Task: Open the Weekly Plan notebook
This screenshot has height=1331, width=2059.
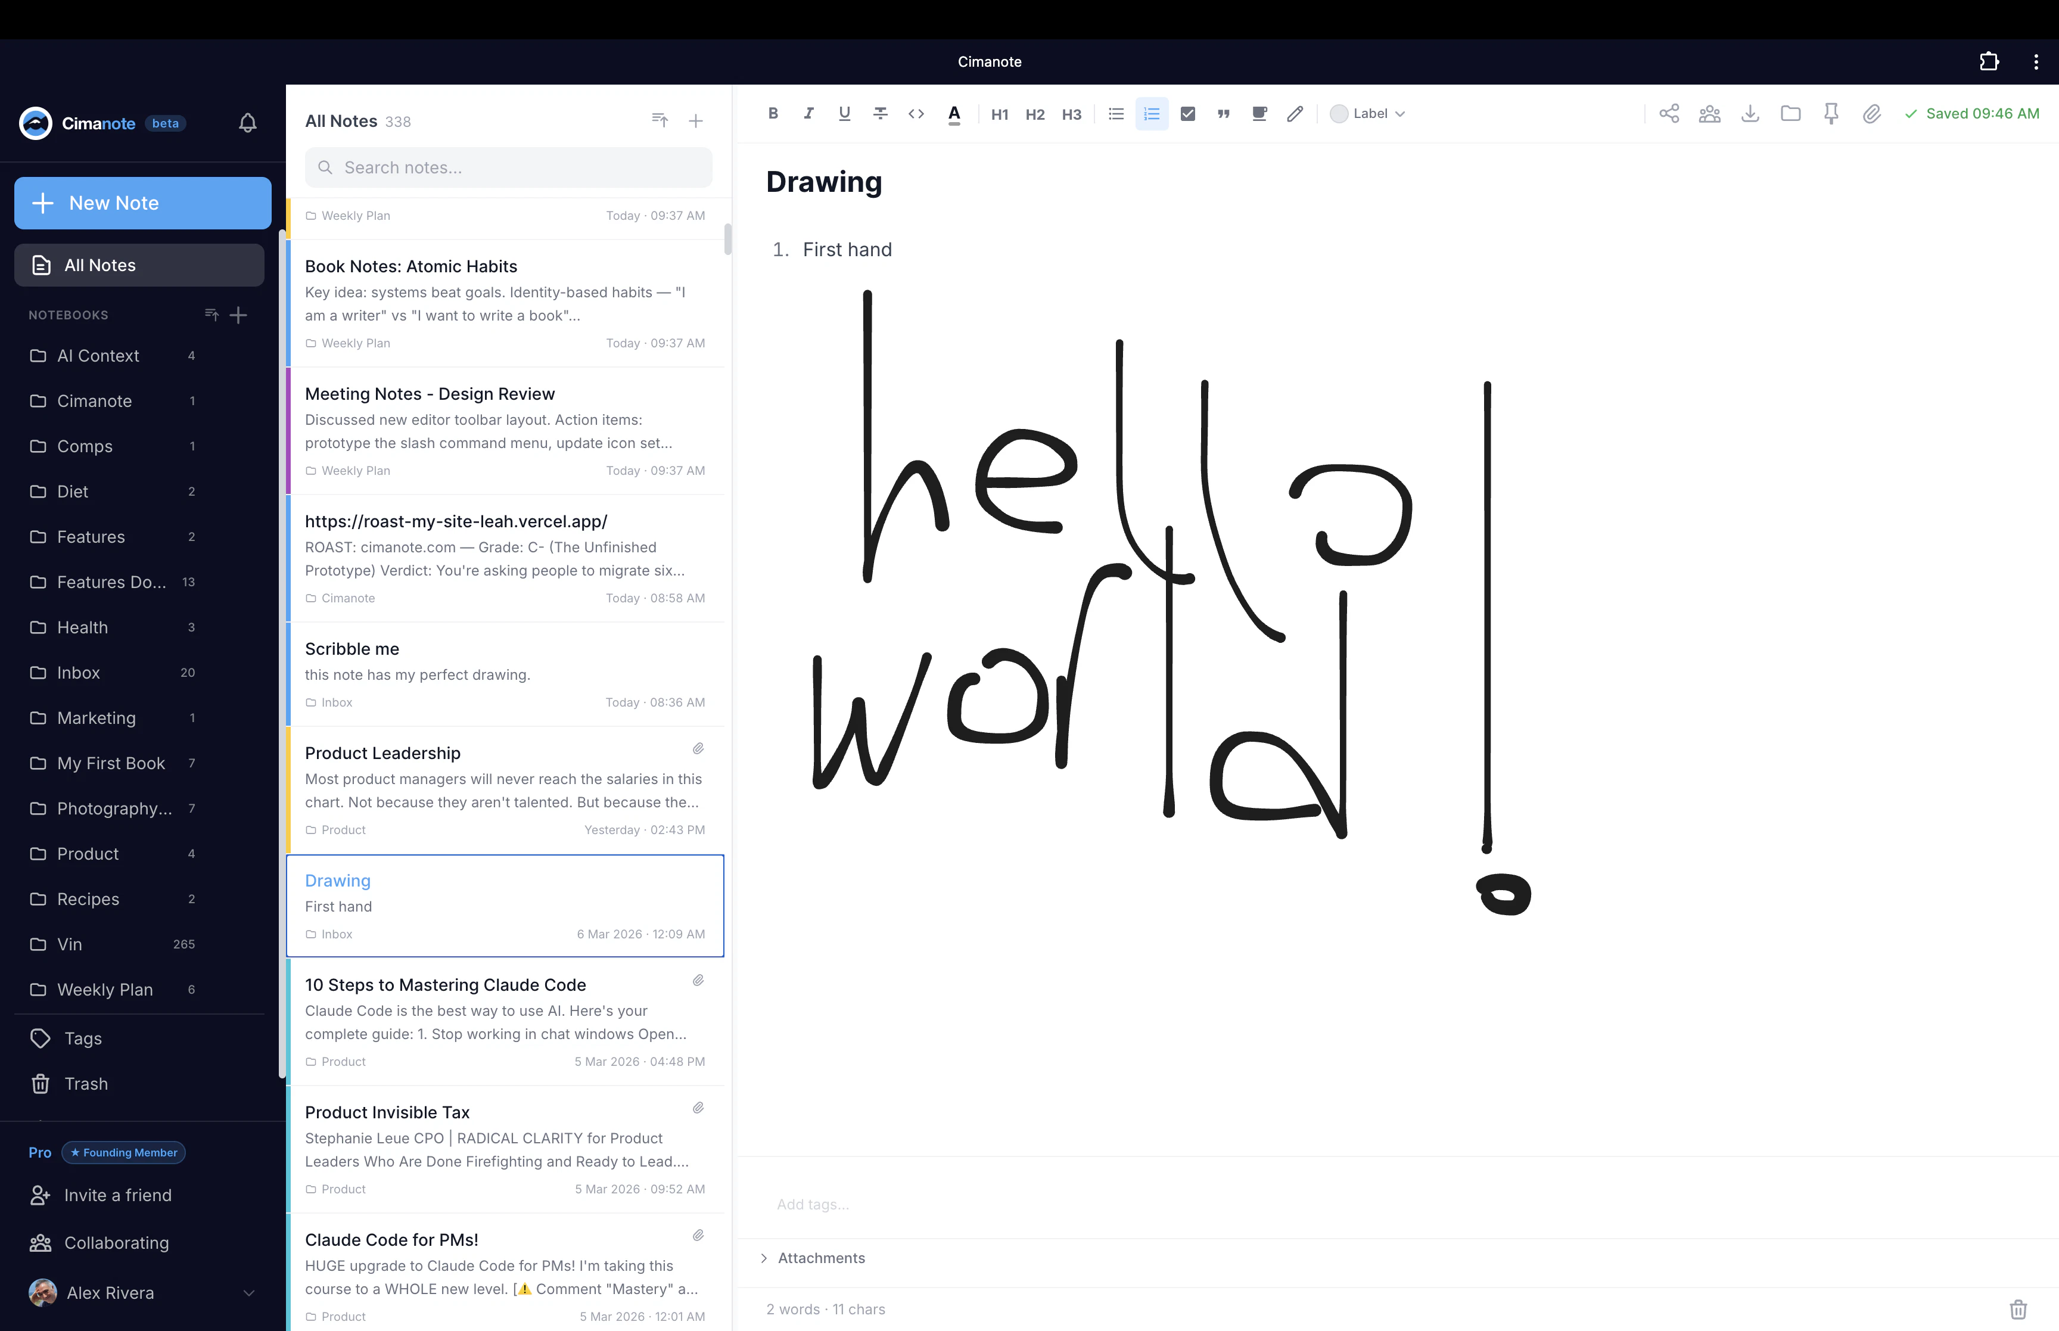Action: tap(104, 989)
